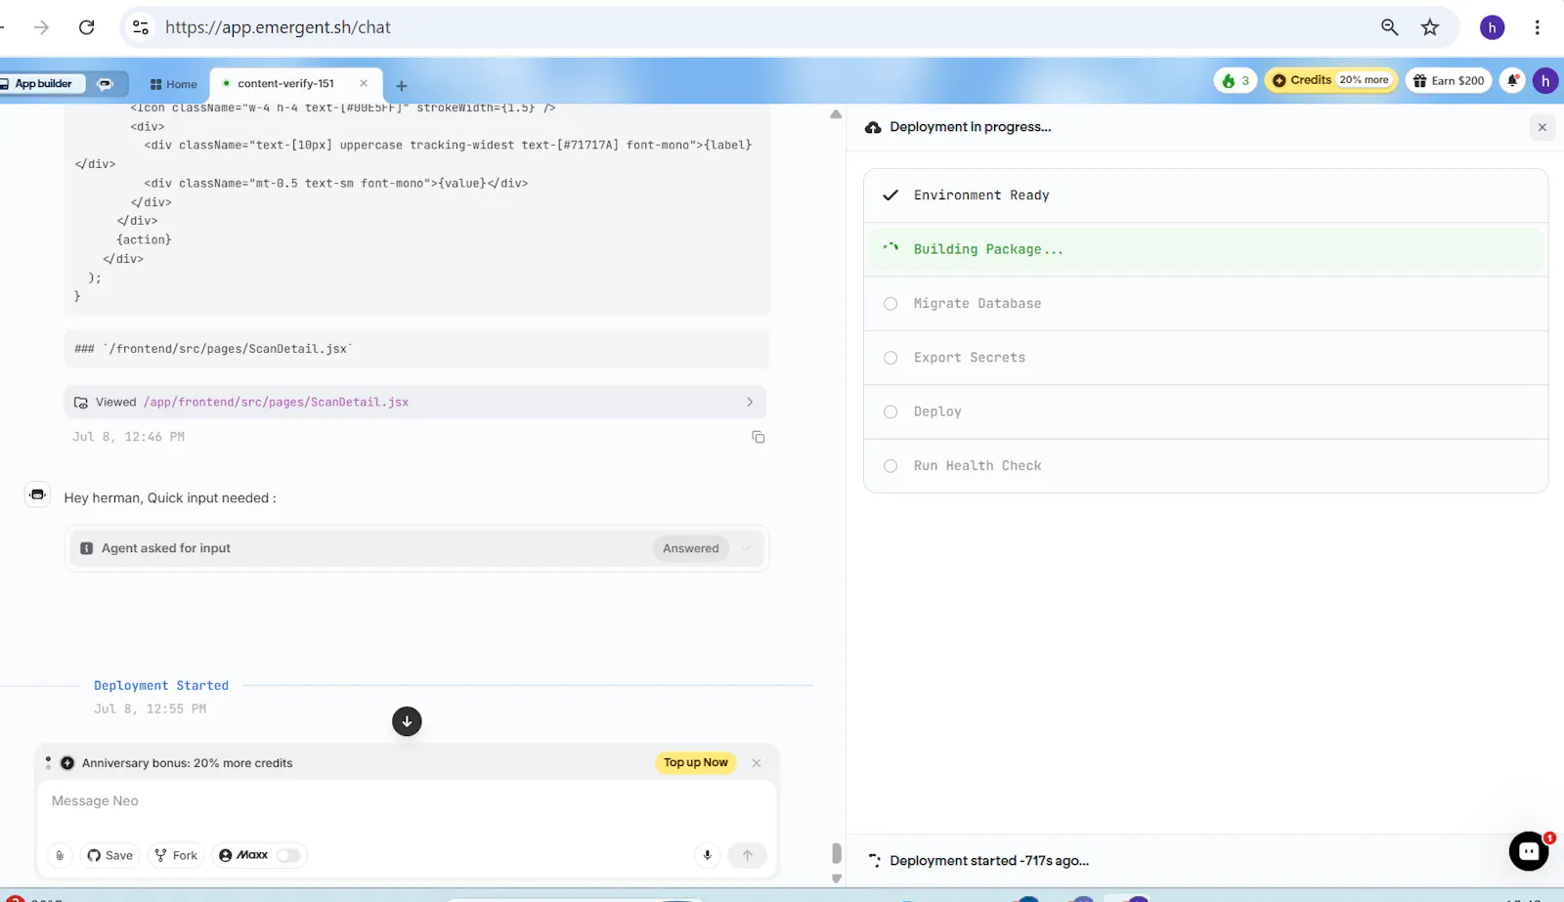Reload the browser page

(x=86, y=27)
